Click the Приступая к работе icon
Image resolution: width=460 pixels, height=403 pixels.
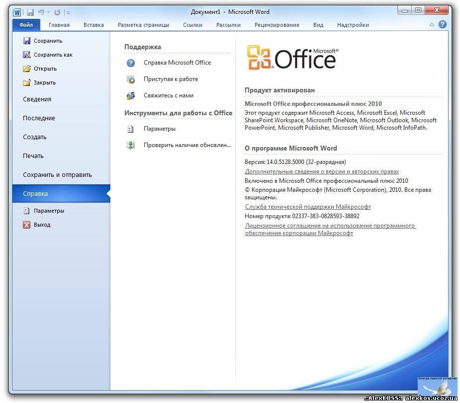coord(131,79)
